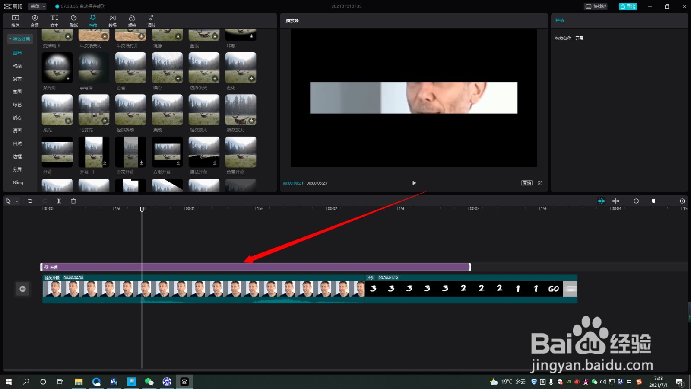691x389 pixels.
Task: Select the active 特效 effects tab
Action: pos(93,20)
